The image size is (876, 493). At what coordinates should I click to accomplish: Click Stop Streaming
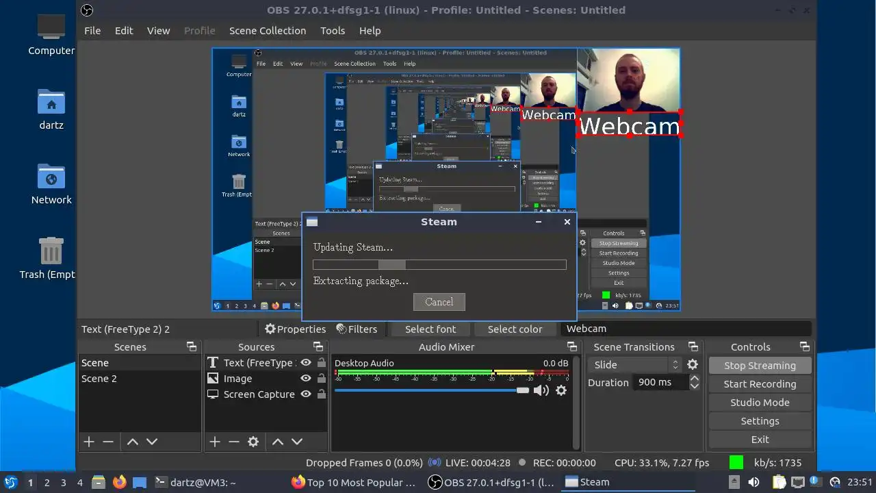coord(760,366)
